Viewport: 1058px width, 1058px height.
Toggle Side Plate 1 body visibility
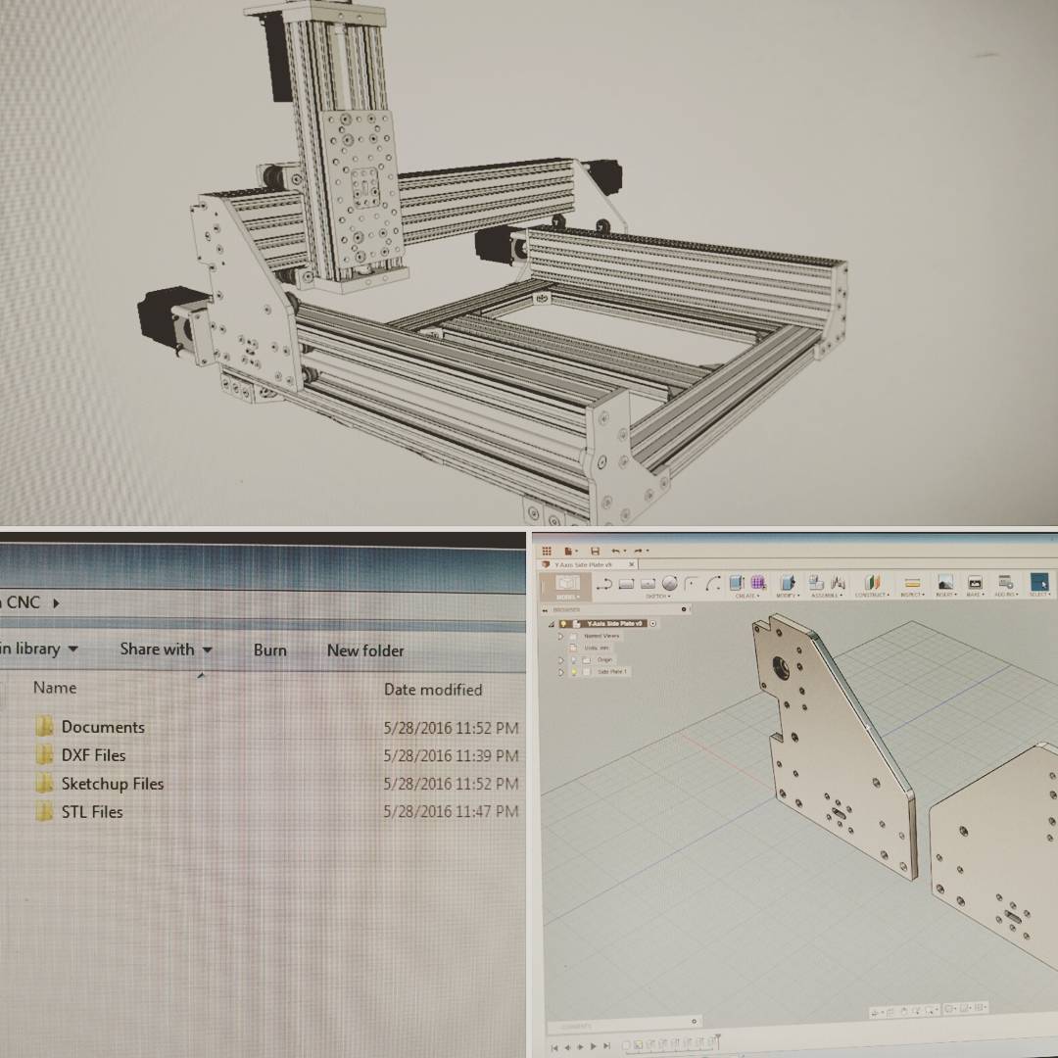tap(574, 671)
